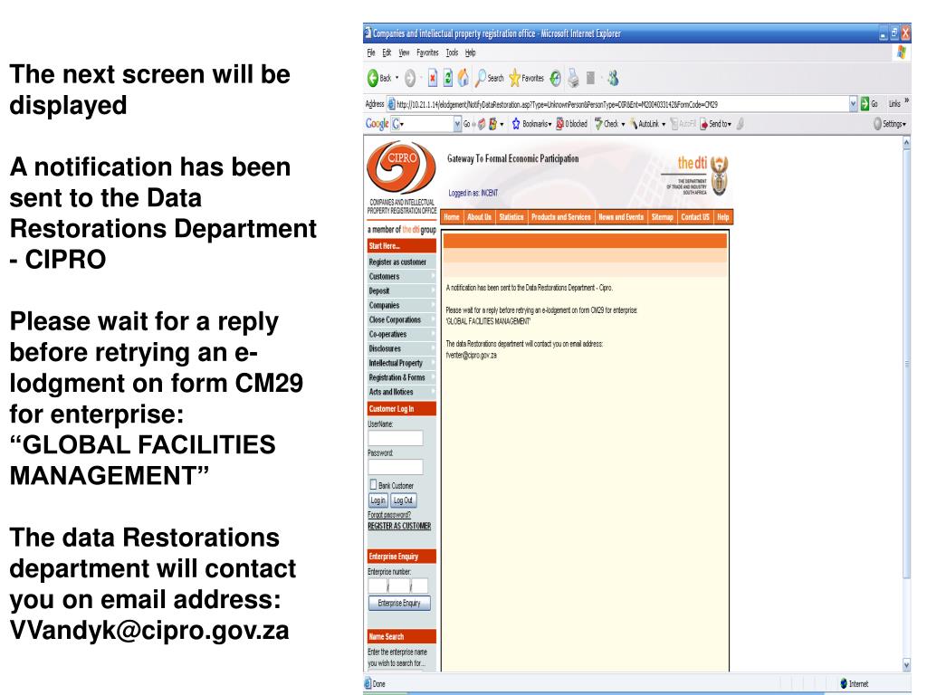Open the Search pane magnifier
927x695 pixels.
(482, 78)
